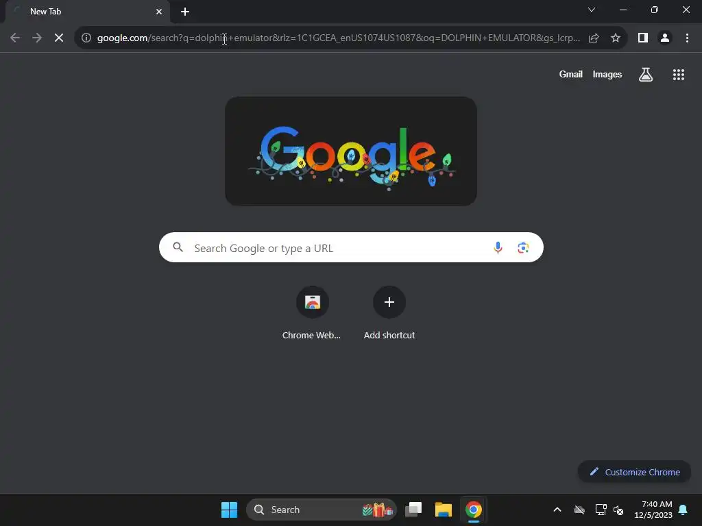The height and width of the screenshot is (526, 702).
Task: Click the address bar URL text
Action: (x=339, y=38)
